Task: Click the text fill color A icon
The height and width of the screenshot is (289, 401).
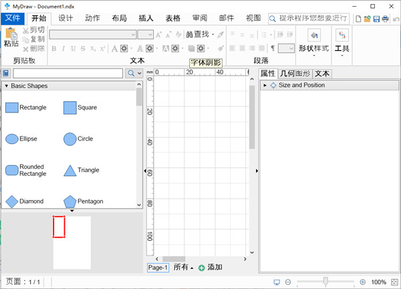Action: pos(114,48)
